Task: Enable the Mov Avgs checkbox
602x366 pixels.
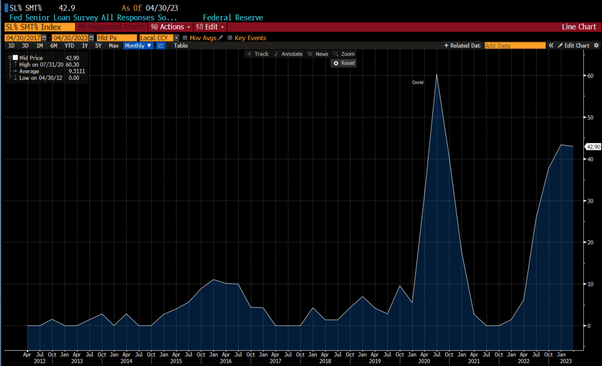Action: tap(185, 38)
